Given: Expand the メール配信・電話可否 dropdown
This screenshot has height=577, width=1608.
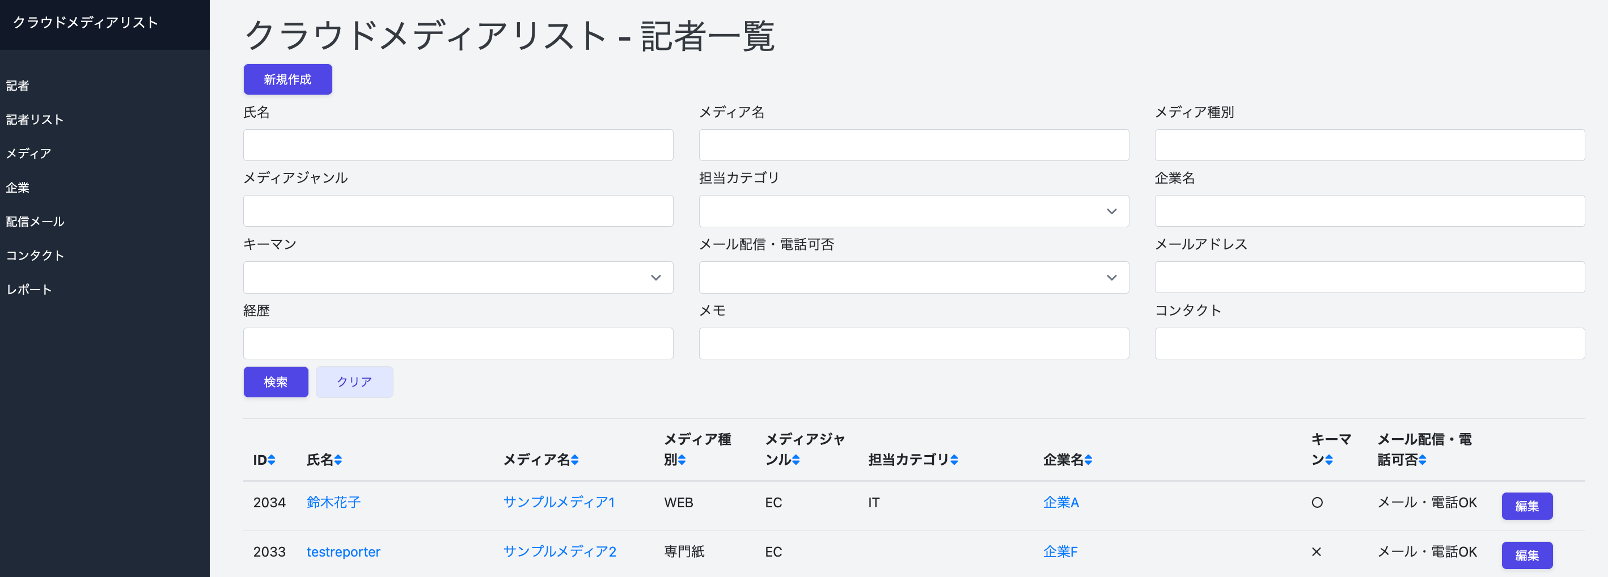Looking at the screenshot, I should click(x=913, y=278).
